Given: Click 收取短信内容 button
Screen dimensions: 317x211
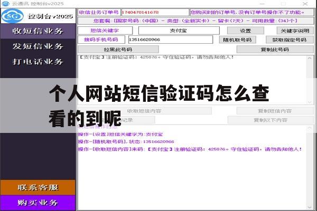Looking at the screenshot, I should (144, 111).
